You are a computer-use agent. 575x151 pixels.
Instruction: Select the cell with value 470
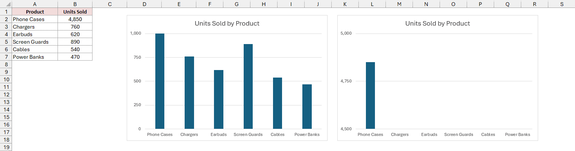pos(75,57)
